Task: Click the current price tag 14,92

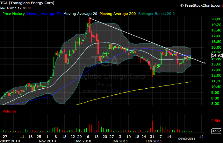Action: coord(217,56)
